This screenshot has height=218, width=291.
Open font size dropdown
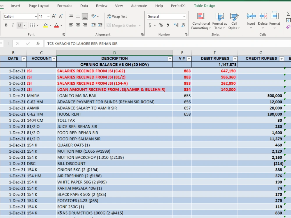click(48, 17)
